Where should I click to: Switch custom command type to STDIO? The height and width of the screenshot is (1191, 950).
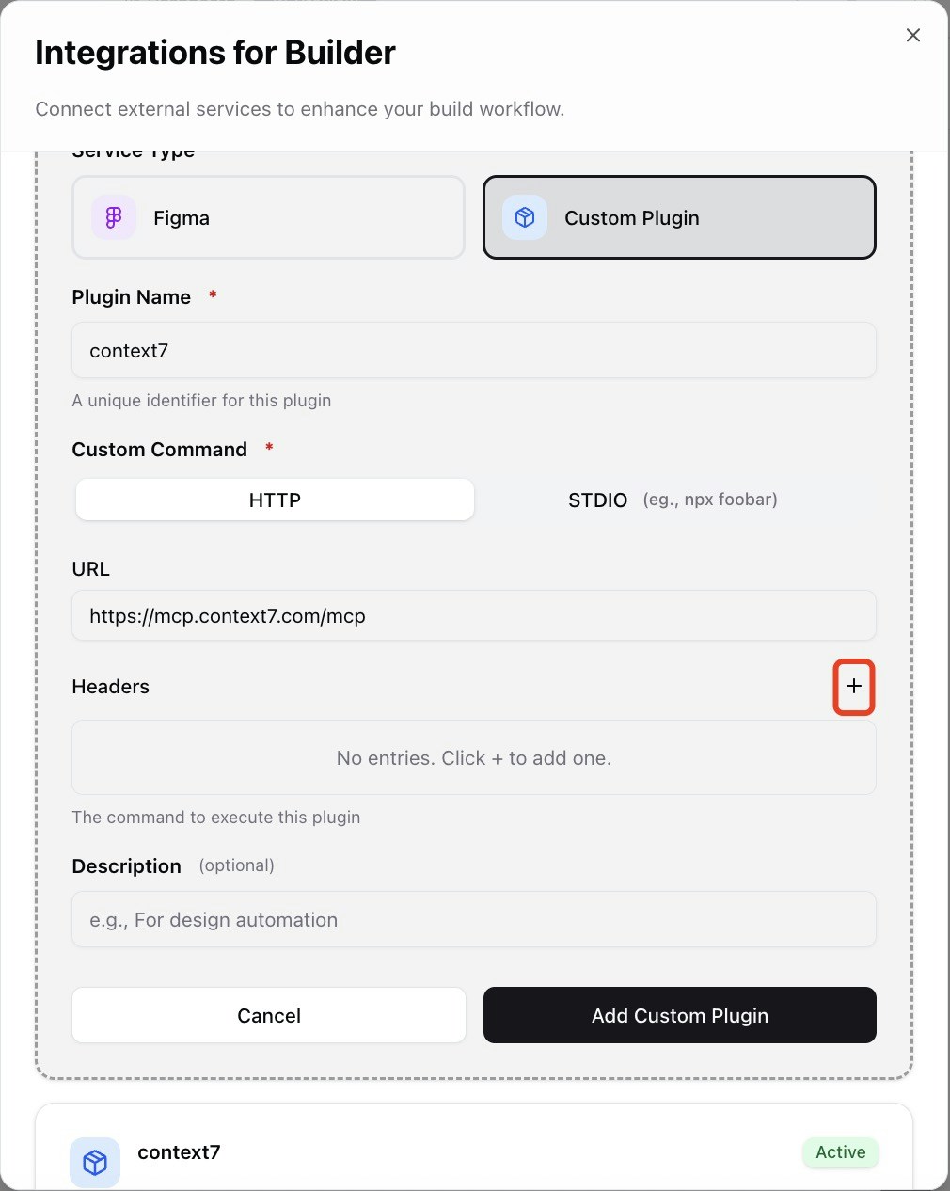pos(597,500)
